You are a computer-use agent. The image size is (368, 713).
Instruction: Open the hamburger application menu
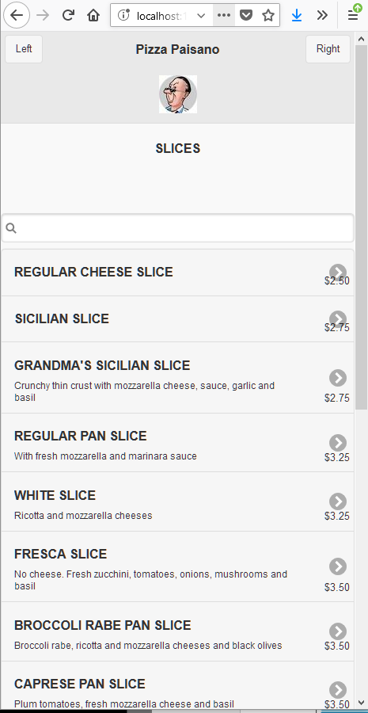pos(353,16)
